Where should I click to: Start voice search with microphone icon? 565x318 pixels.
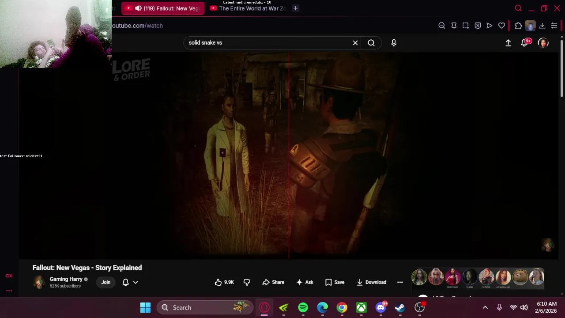pyautogui.click(x=394, y=43)
